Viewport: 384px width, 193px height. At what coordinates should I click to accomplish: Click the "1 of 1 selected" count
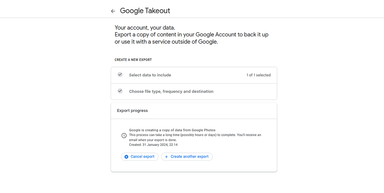pos(258,75)
